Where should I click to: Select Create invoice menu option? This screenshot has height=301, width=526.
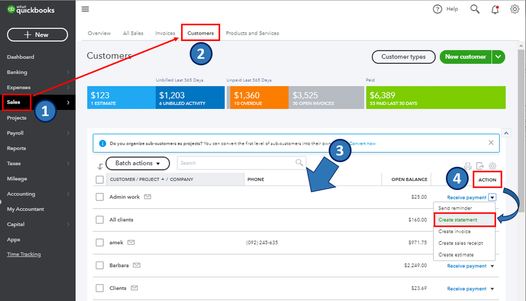pyautogui.click(x=464, y=232)
